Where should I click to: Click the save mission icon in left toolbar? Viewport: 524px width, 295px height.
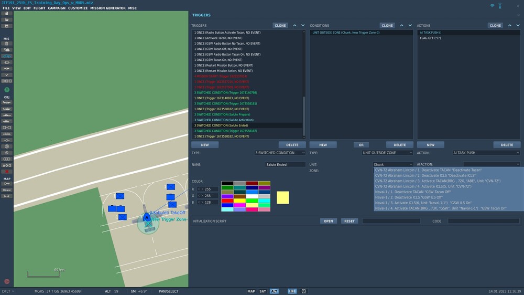coord(7,26)
